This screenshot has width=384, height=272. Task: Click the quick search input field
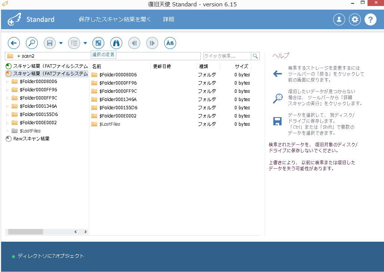click(x=227, y=56)
